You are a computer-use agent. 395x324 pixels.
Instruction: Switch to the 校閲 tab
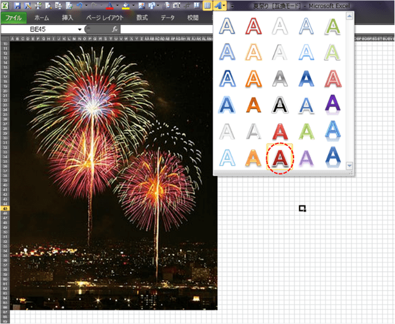(193, 18)
